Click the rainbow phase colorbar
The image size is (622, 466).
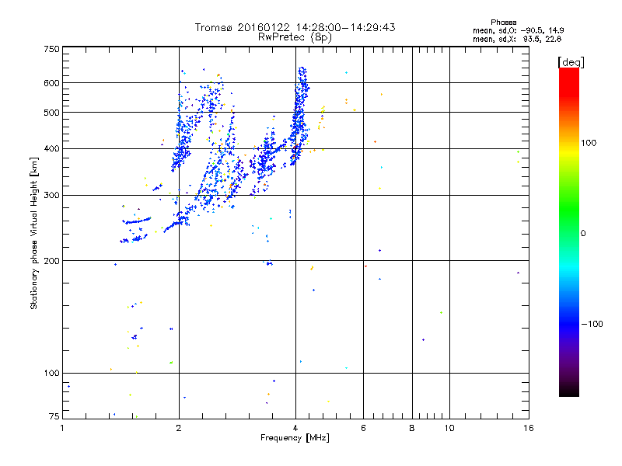569,231
